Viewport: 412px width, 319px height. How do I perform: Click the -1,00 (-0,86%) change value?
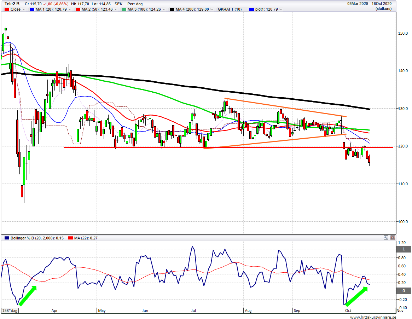click(x=56, y=4)
